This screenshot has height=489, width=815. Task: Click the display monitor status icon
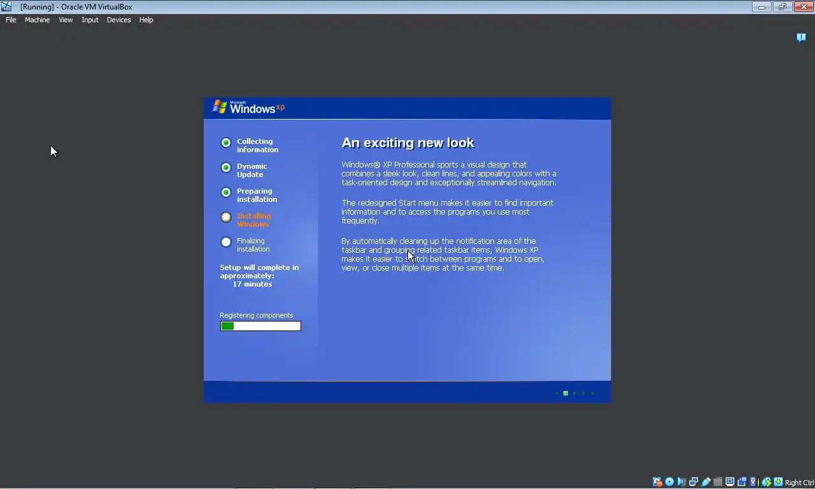coord(730,482)
